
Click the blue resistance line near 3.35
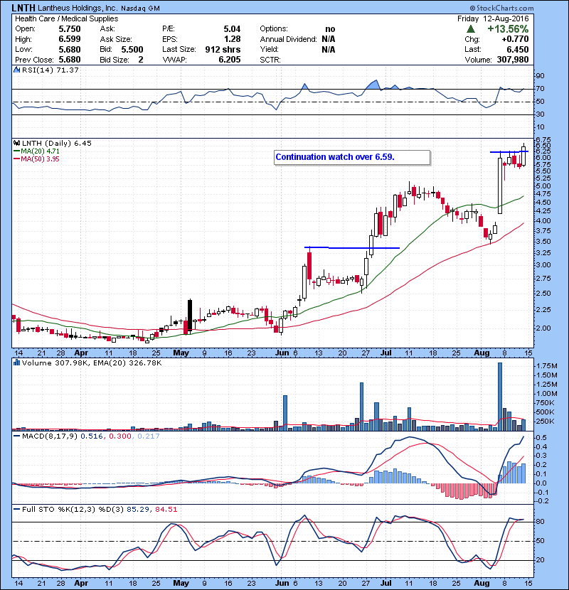[x=352, y=247]
